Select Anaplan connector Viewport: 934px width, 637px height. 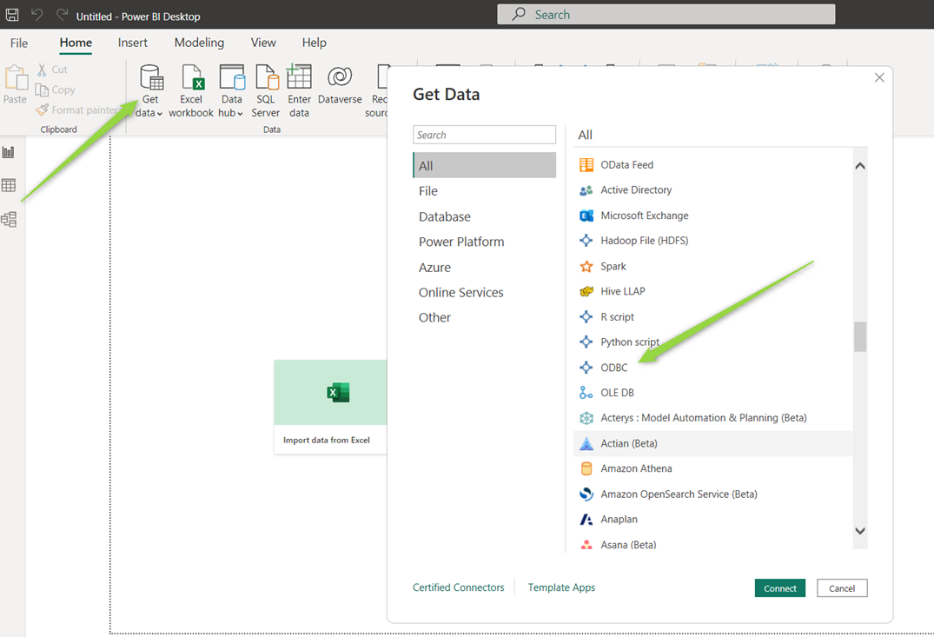point(713,520)
